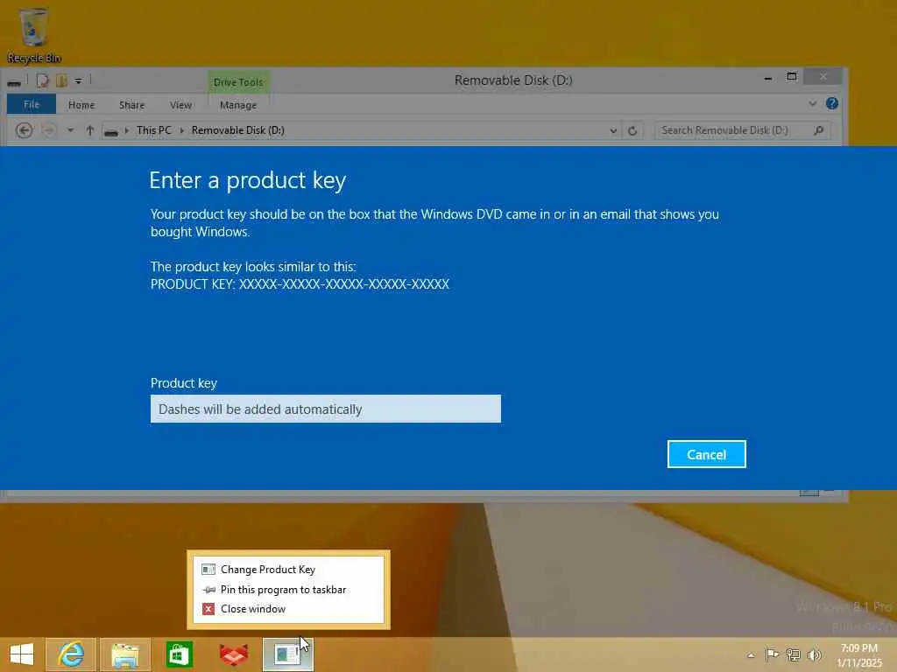Switch to the Share ribbon tab
Image resolution: width=897 pixels, height=672 pixels.
[131, 105]
